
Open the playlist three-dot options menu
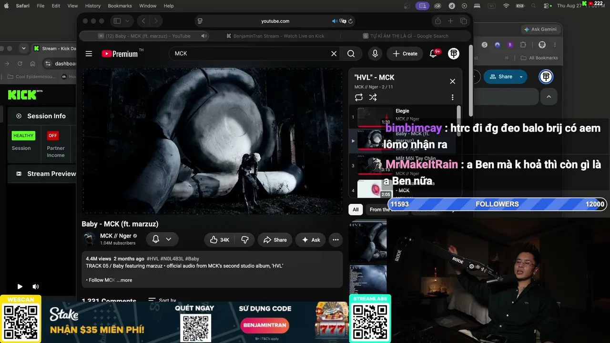pos(453,97)
